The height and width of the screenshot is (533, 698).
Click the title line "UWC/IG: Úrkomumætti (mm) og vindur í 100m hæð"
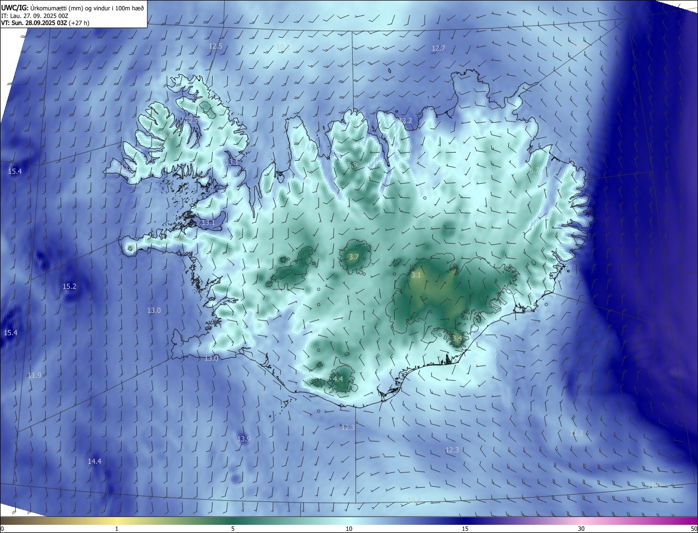coord(73,8)
